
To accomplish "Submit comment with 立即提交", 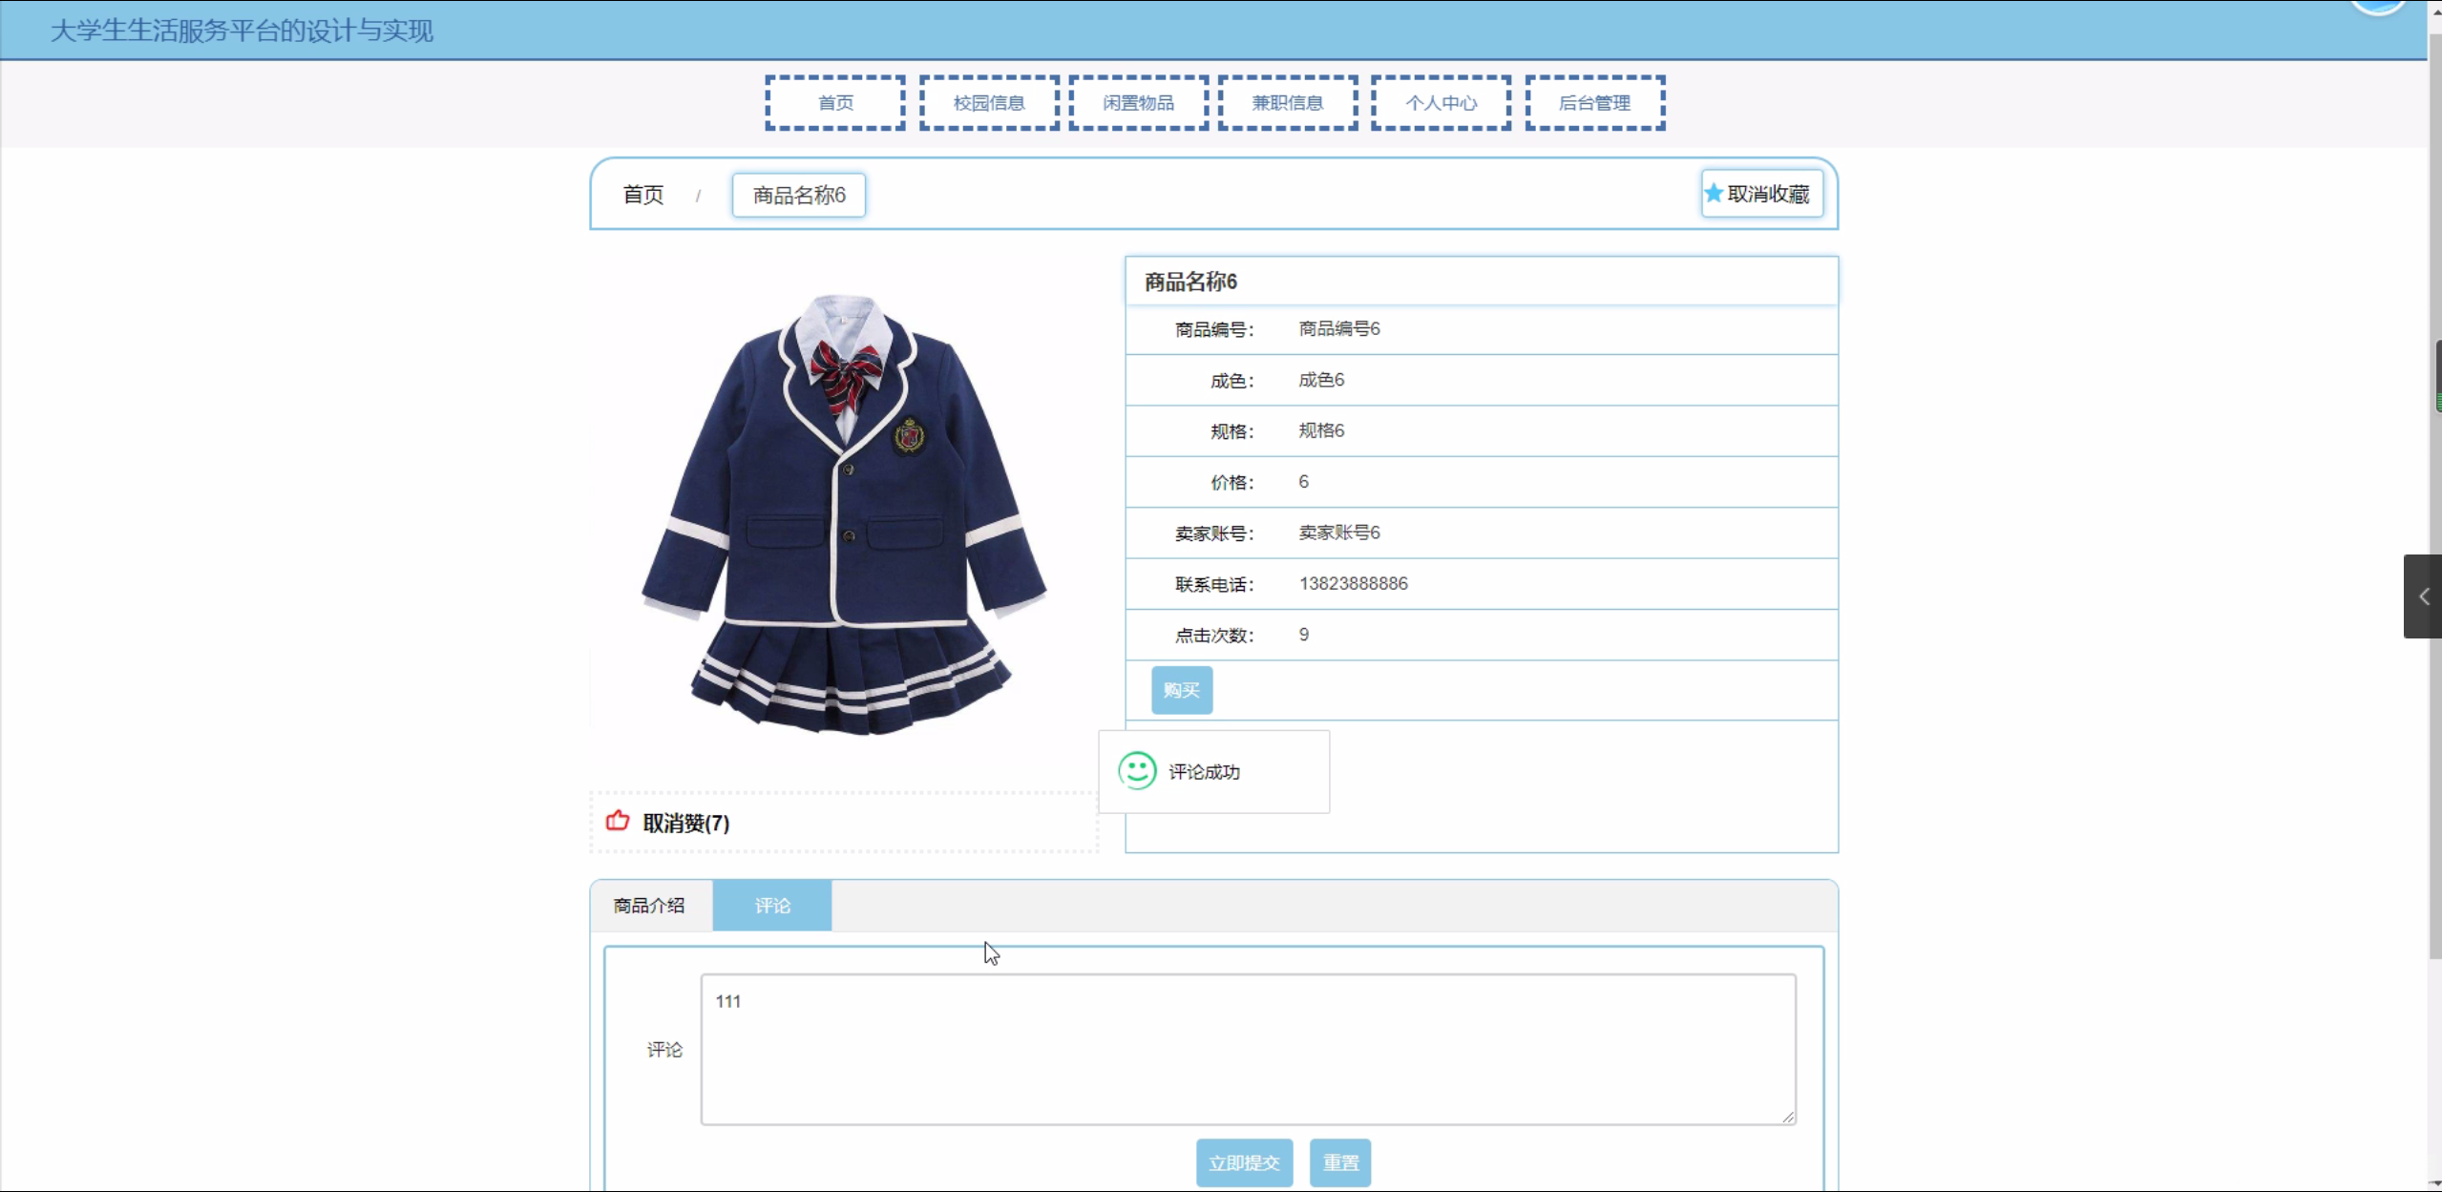I will tap(1244, 1162).
